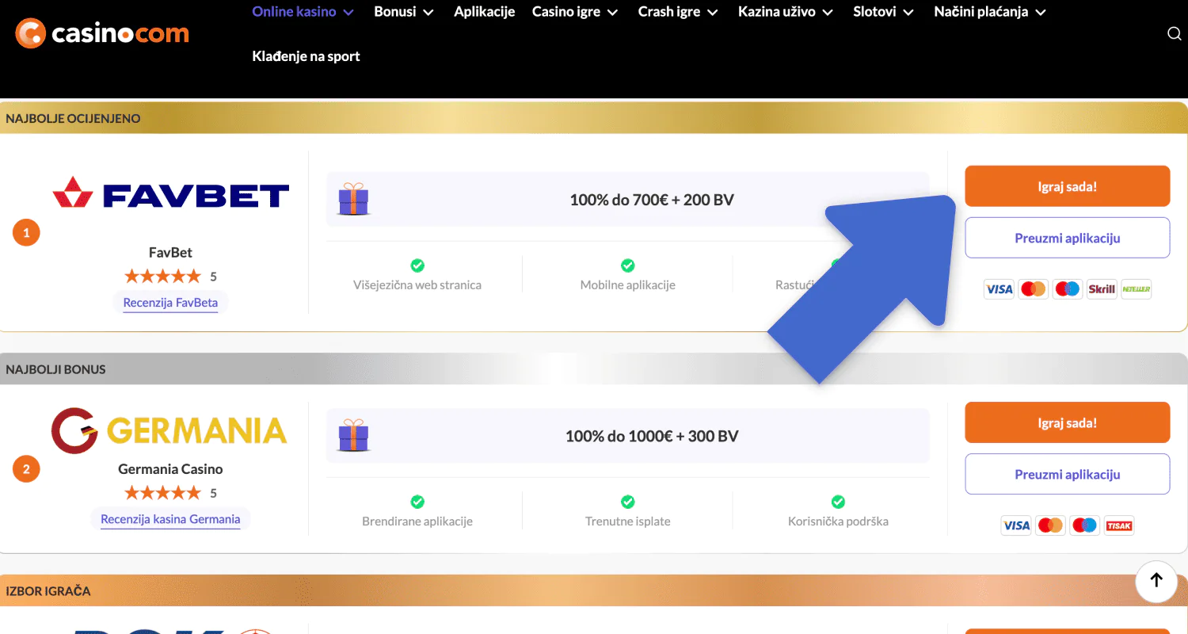Click the Visa icon in FavBet row
Screen dimensions: 1188x634
(999, 289)
